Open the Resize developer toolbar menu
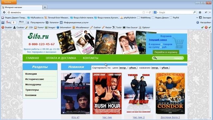This screenshot has height=120, width=213. click(x=107, y=27)
